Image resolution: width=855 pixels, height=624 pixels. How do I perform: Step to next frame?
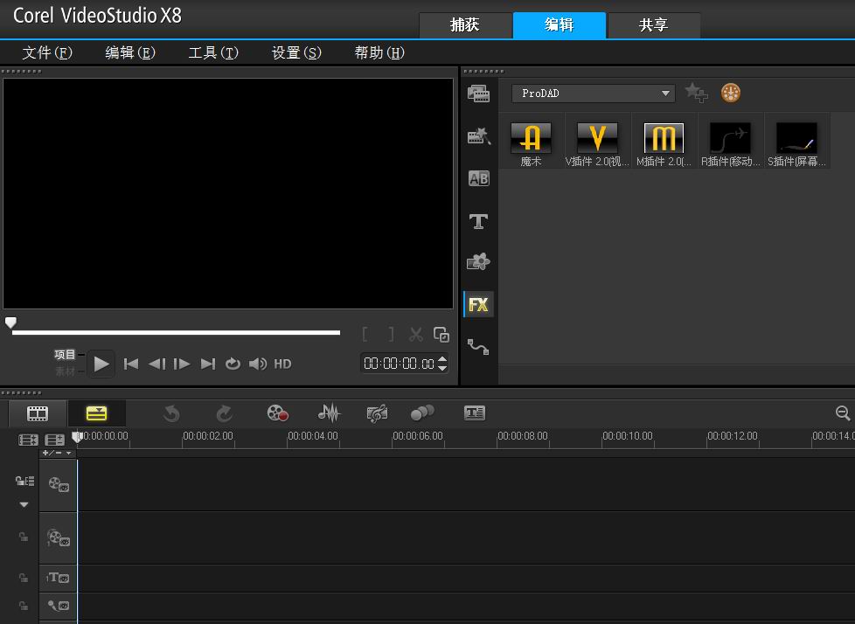[x=182, y=364]
